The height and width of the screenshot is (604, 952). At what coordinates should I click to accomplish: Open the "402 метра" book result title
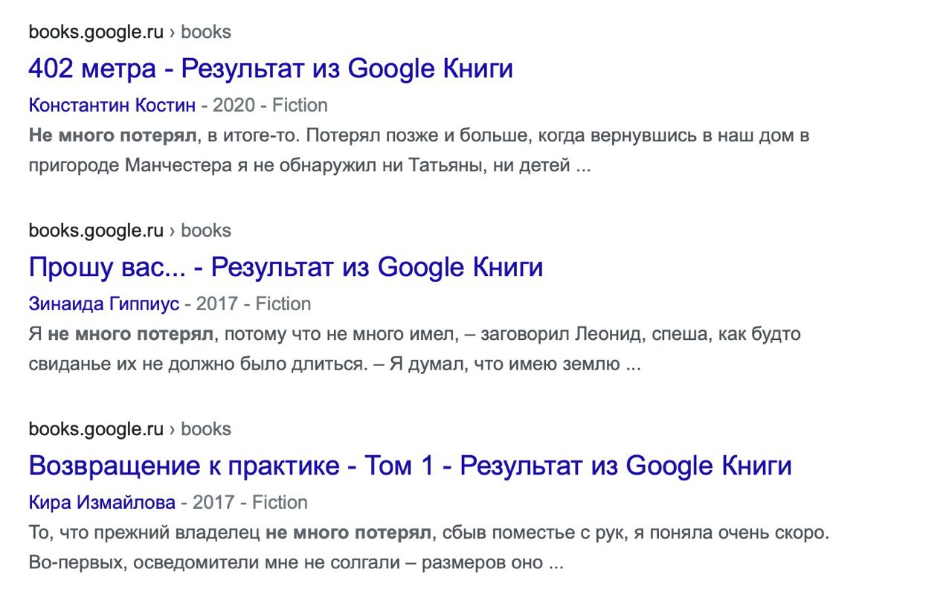pyautogui.click(x=271, y=69)
